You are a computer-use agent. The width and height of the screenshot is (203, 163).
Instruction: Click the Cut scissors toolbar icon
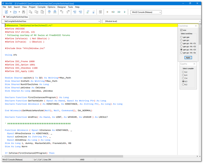pyautogui.click(x=30, y=12)
